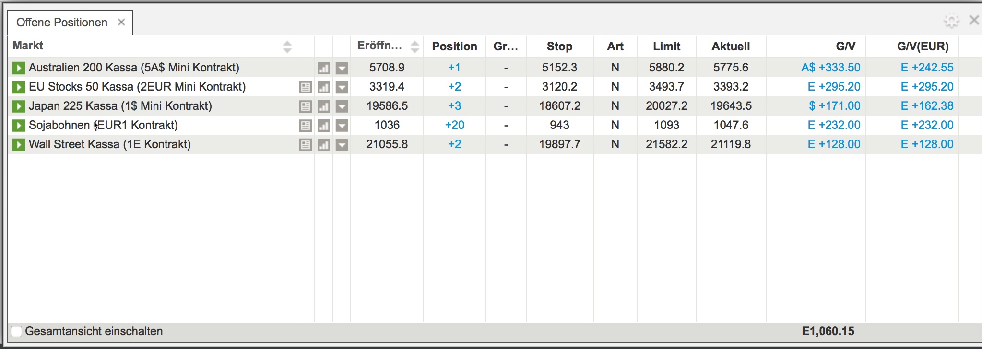Expand the dropdown arrow for Australien 200 row
The image size is (982, 349).
click(342, 68)
